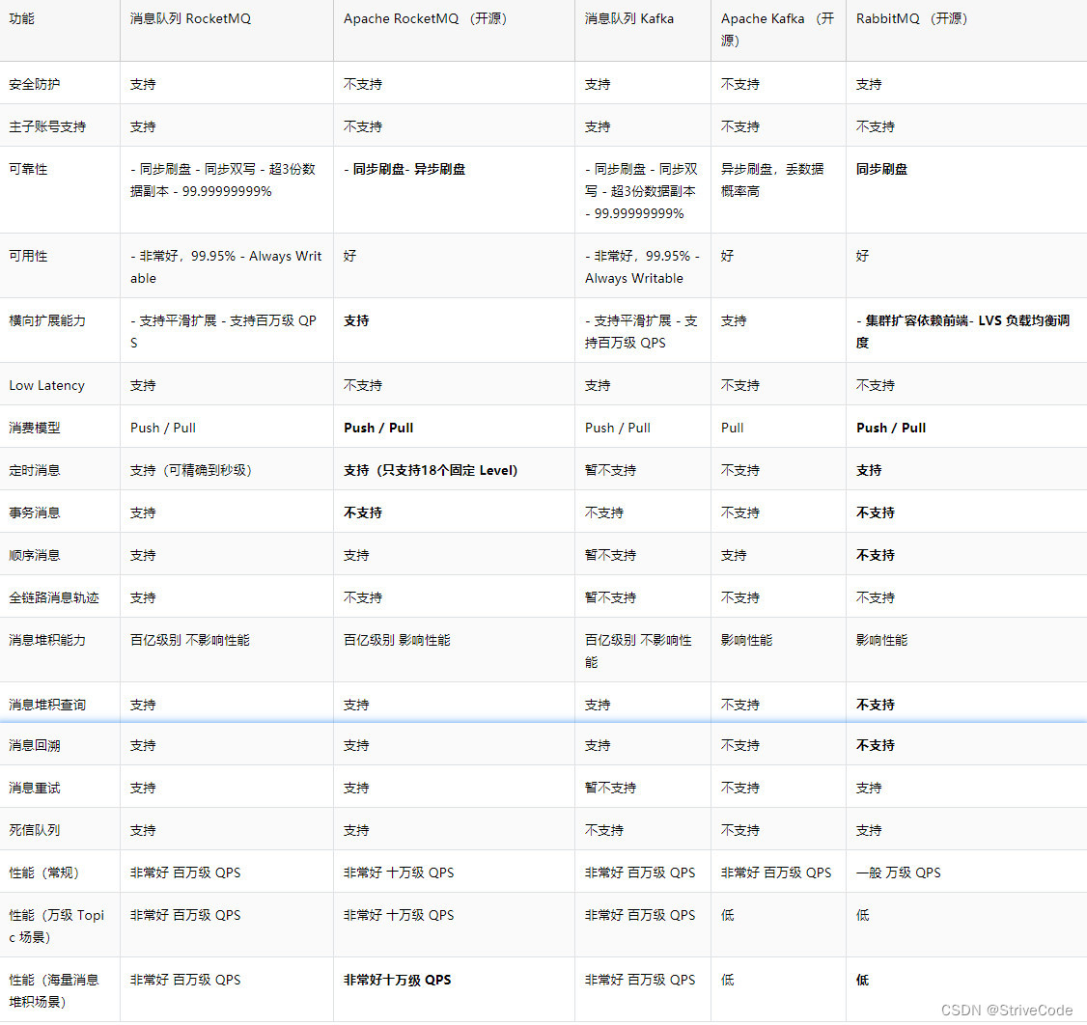Select the '主子账号支持' row label
The height and width of the screenshot is (1025, 1087).
tap(47, 126)
